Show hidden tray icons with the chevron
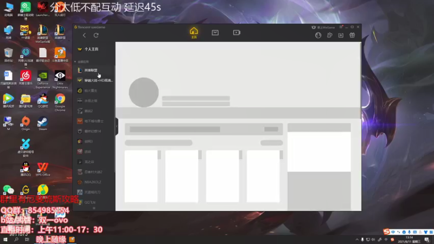Image resolution: width=434 pixels, height=244 pixels. pos(357,240)
